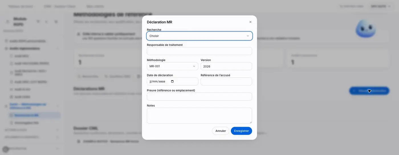Focus the Date de déclaration field

[172, 81]
